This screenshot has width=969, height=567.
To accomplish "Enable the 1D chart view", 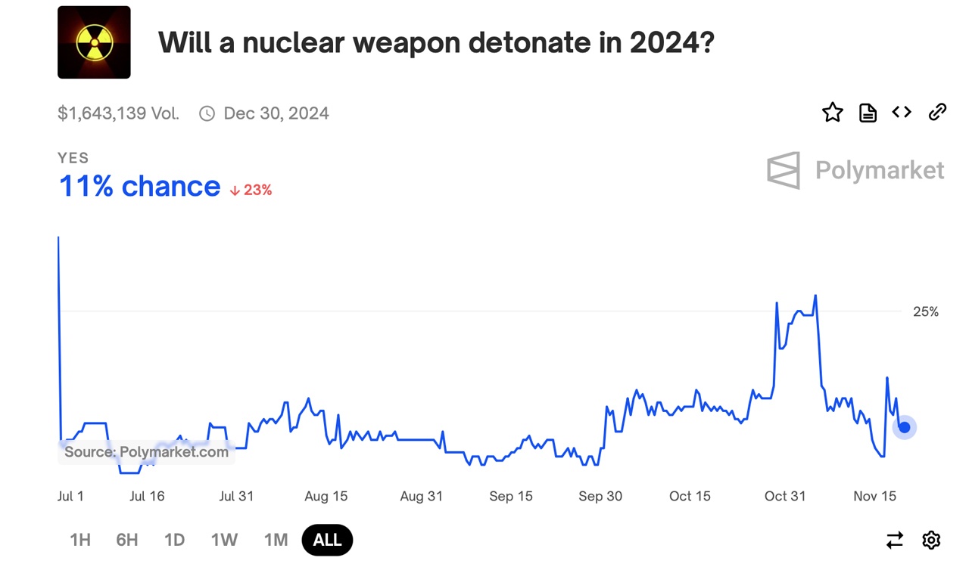I will point(174,540).
